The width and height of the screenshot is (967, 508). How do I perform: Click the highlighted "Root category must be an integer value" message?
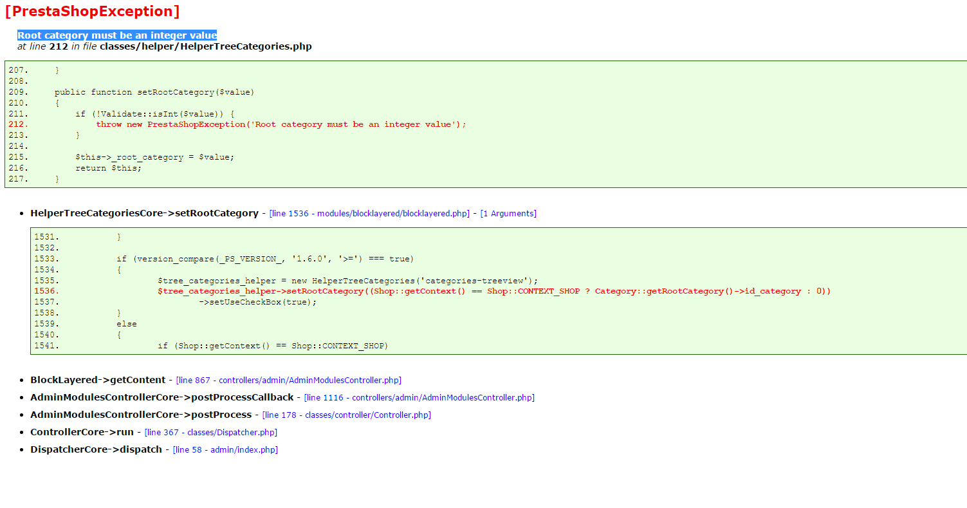pyautogui.click(x=117, y=35)
